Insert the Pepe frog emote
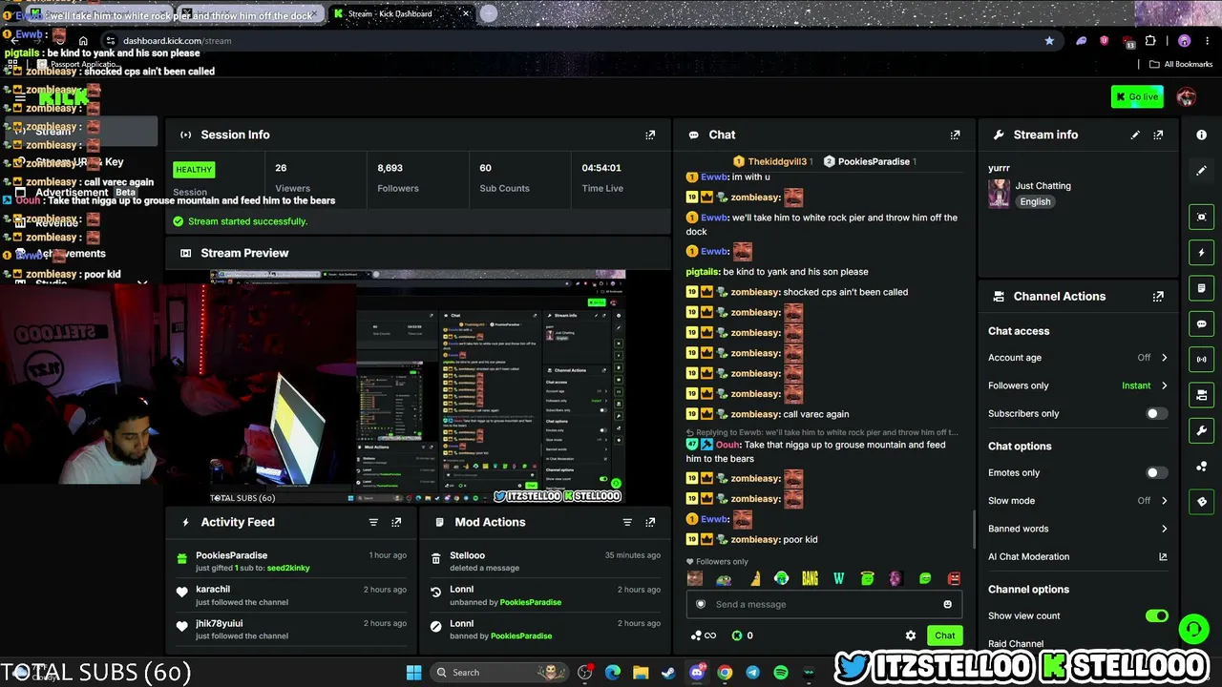 pyautogui.click(x=724, y=578)
